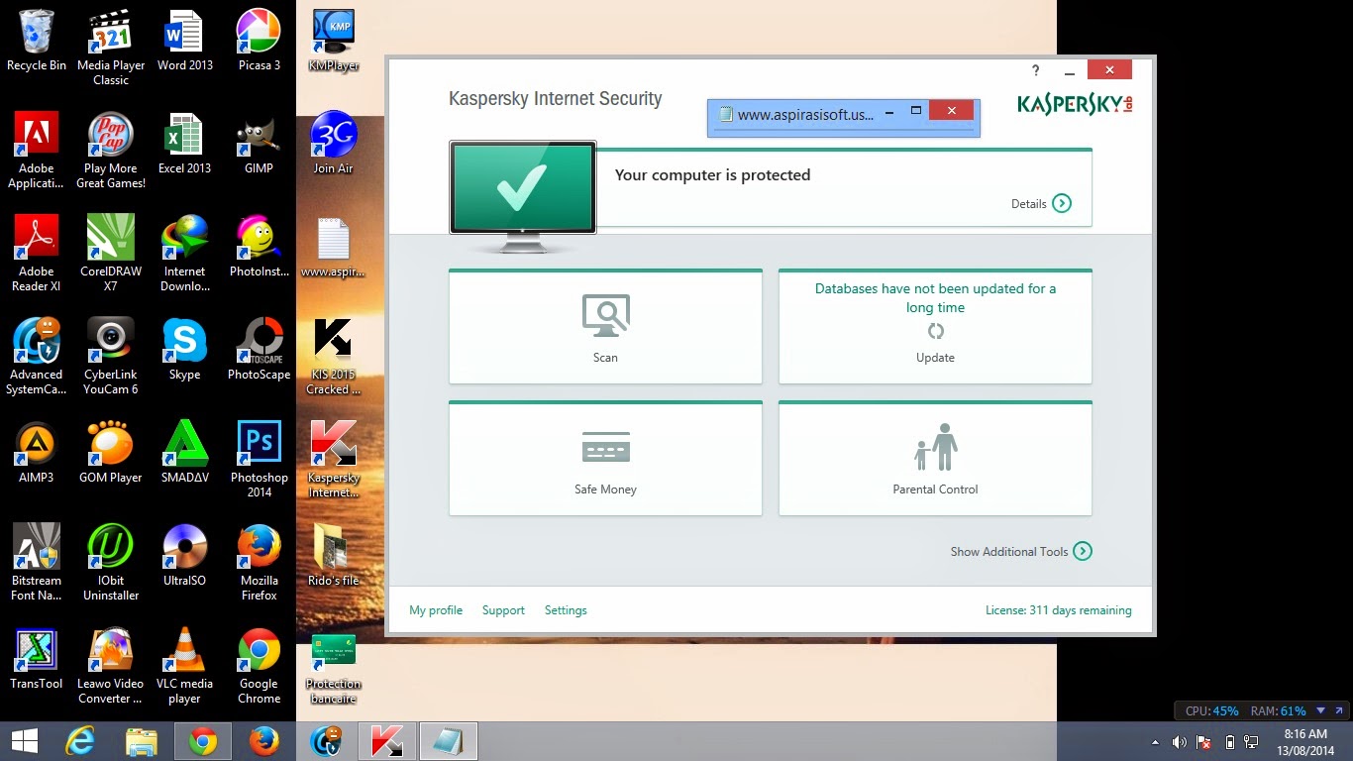Image resolution: width=1353 pixels, height=761 pixels.
Task: Open Kaspersky Settings link
Action: click(x=566, y=610)
